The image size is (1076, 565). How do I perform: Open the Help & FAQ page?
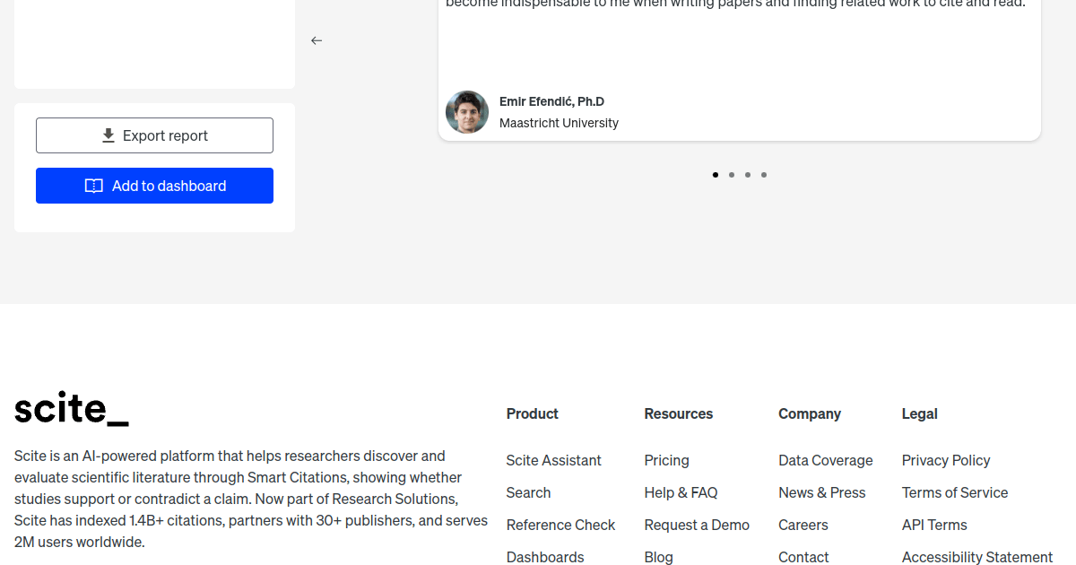681,492
